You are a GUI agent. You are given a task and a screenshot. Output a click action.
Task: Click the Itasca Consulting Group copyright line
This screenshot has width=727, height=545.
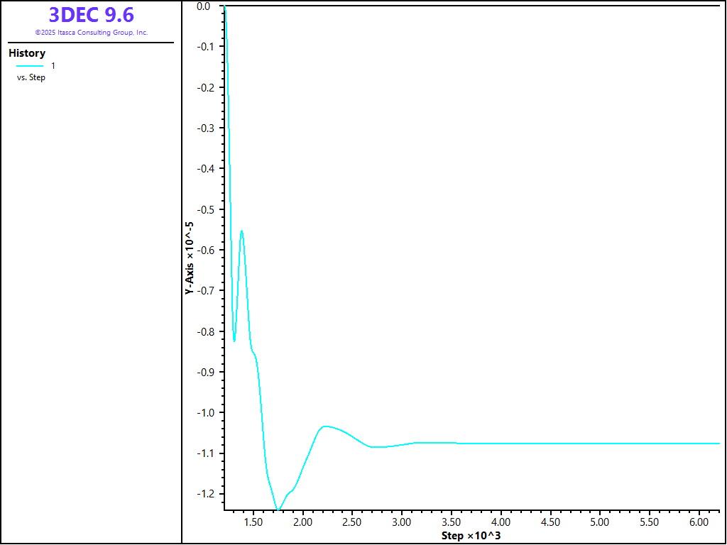(x=91, y=33)
